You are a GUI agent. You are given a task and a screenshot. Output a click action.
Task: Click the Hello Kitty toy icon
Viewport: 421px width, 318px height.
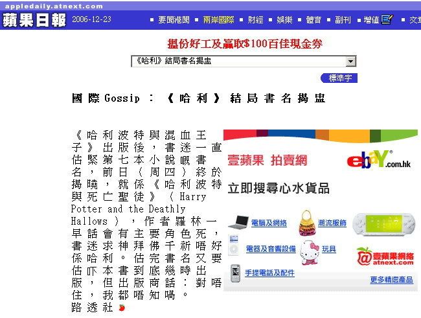310,253
